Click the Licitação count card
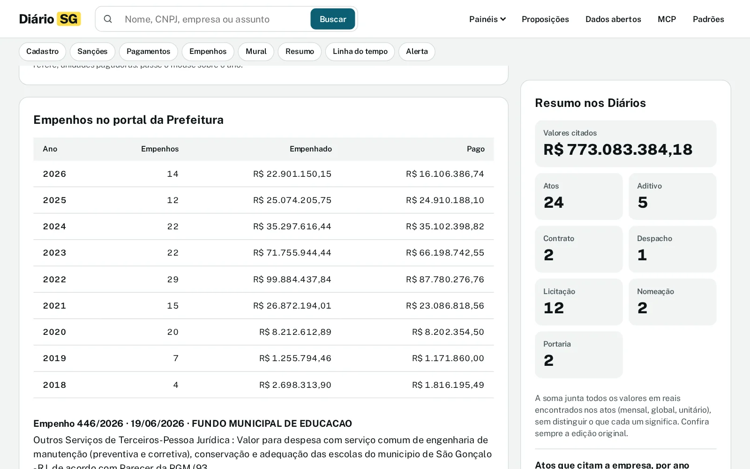750x469 pixels. pyautogui.click(x=579, y=302)
